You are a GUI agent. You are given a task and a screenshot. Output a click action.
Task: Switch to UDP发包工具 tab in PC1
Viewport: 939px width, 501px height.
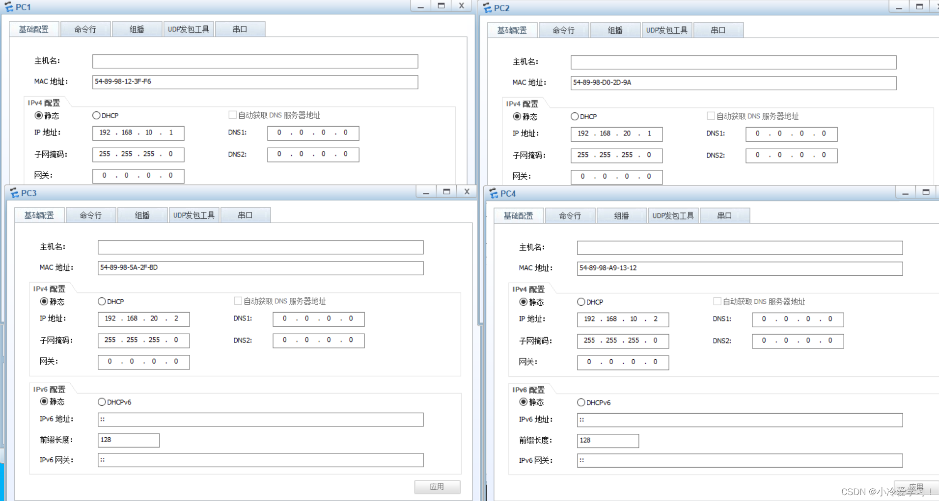click(189, 29)
